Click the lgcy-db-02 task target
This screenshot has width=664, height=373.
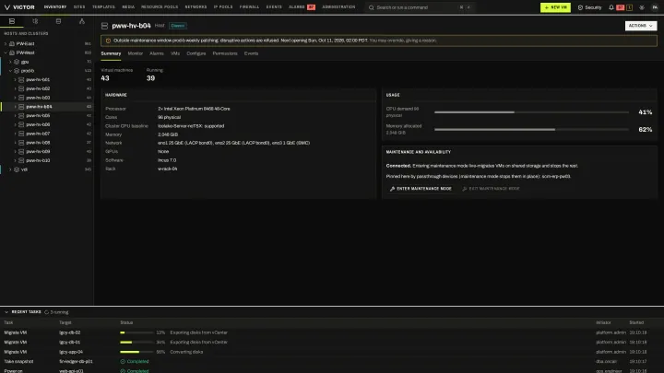click(x=70, y=332)
